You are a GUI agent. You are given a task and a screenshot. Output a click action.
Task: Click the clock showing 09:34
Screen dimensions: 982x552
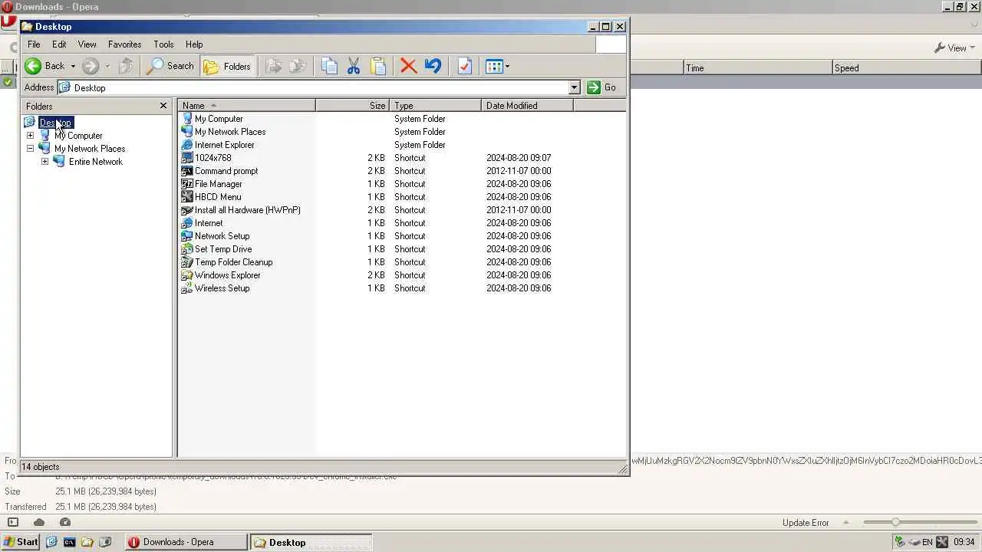964,542
